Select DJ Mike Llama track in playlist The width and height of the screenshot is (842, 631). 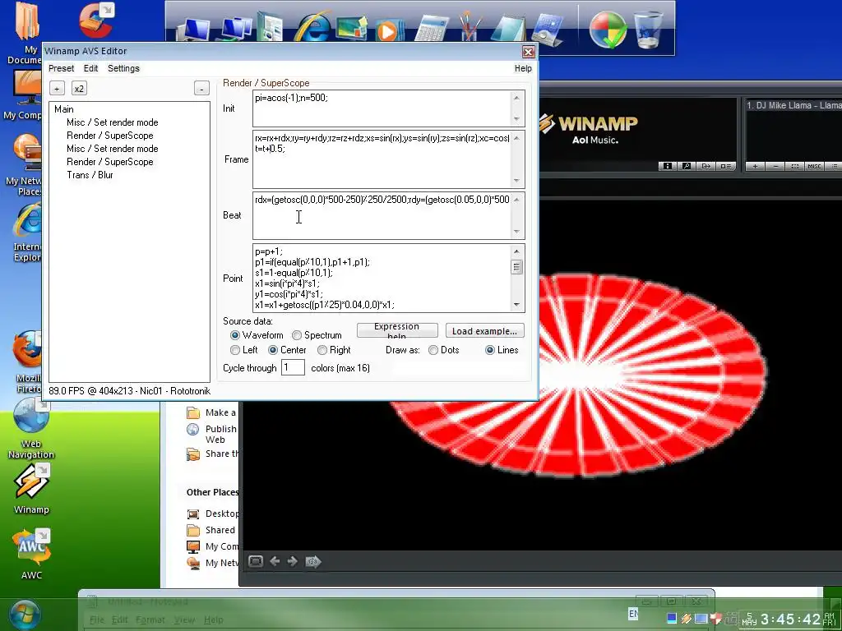coord(793,105)
